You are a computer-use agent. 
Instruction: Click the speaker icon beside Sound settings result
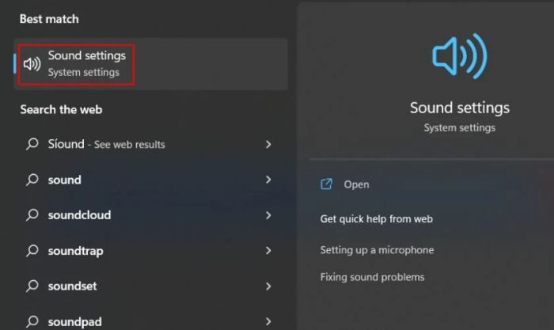click(x=32, y=64)
